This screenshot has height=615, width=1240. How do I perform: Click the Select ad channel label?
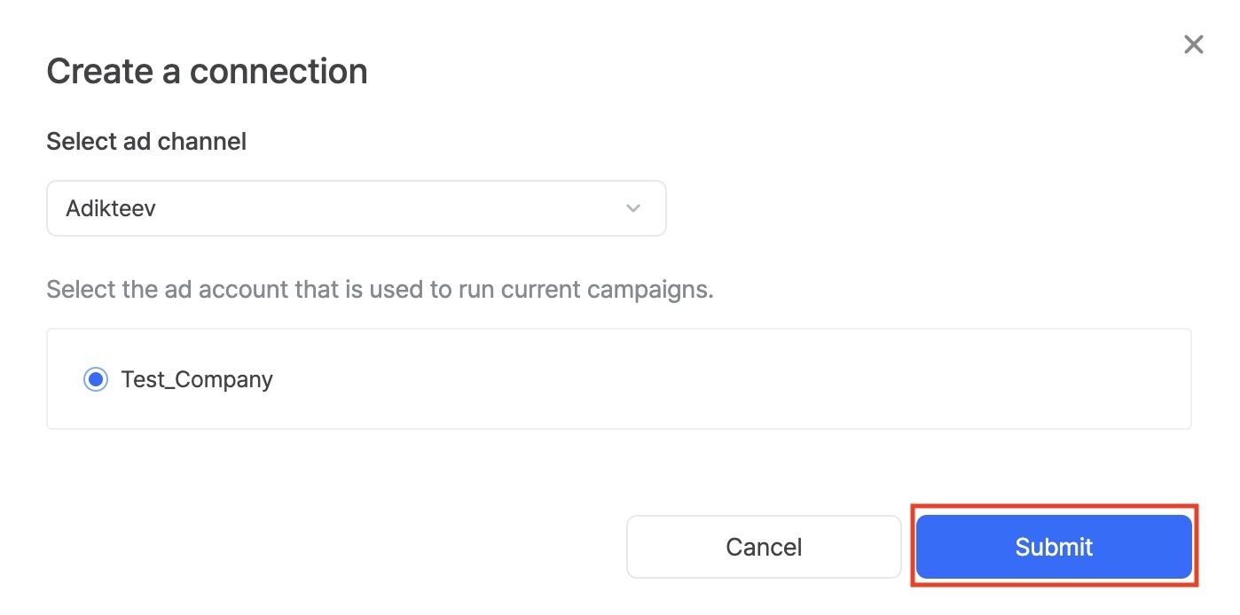(x=146, y=141)
